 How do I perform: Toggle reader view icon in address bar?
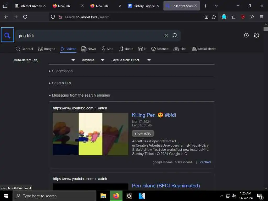click(206, 17)
